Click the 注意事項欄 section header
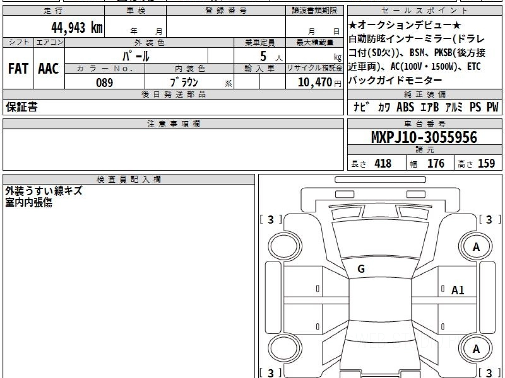Viewport: 505px width, 378px height. tap(173, 123)
